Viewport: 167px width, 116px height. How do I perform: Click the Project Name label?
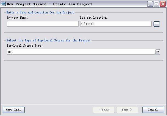[x=17, y=18]
